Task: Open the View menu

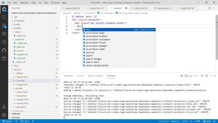Action: tap(34, 2)
